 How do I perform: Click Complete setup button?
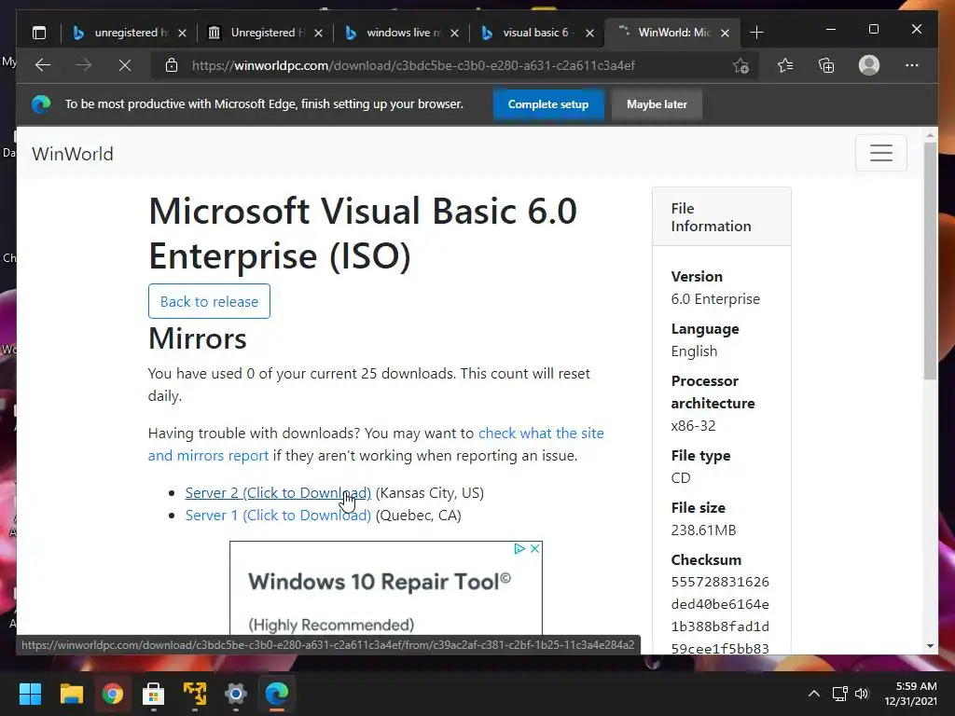(x=548, y=104)
